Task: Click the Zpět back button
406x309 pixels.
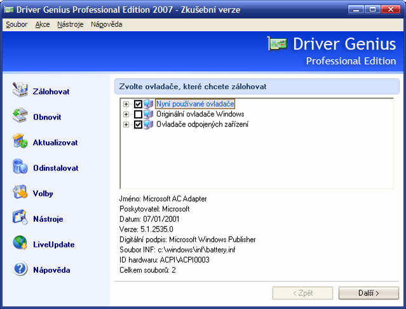Action: coord(302,293)
